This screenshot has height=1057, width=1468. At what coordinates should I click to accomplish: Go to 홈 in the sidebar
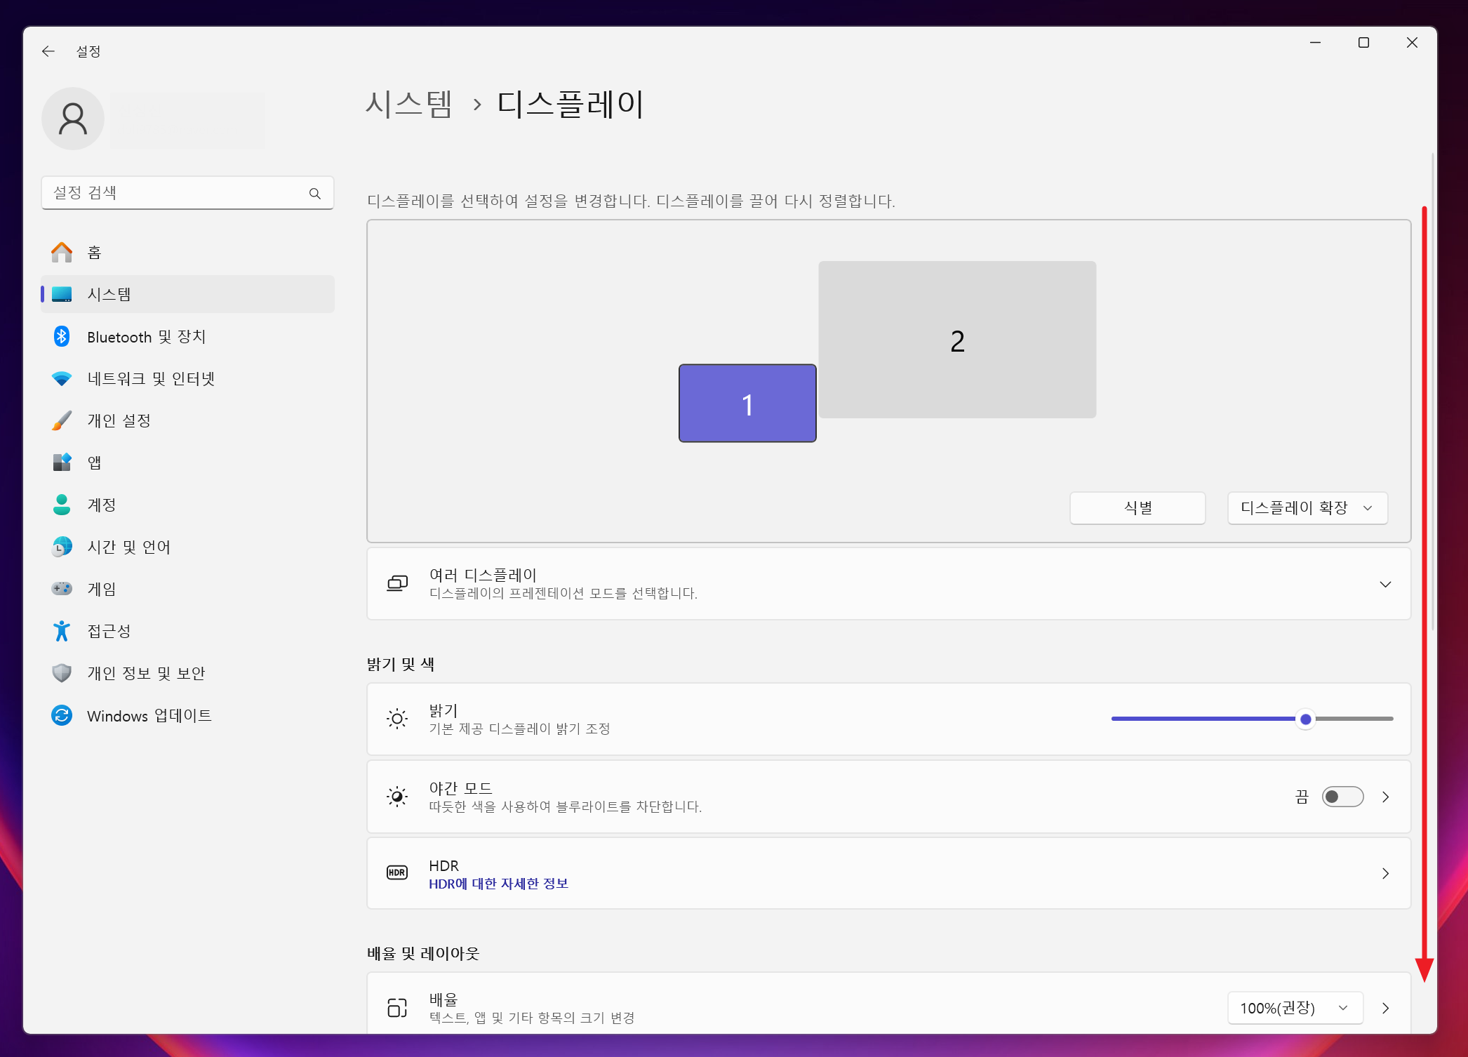(94, 253)
